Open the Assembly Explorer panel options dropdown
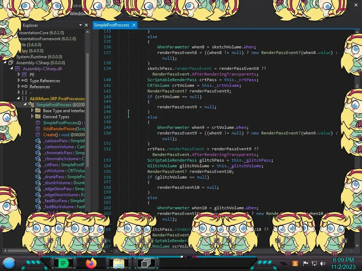Screen dimensions: 362x271 pos(81,25)
